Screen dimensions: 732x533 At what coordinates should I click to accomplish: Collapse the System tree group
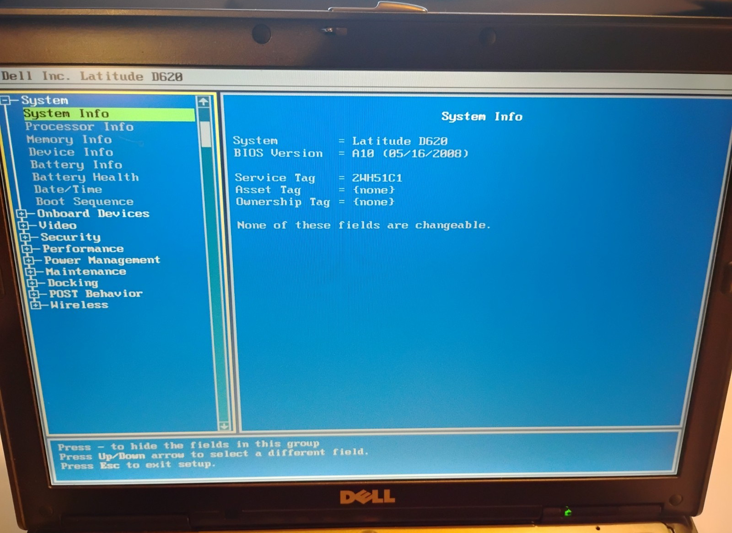click(x=5, y=100)
